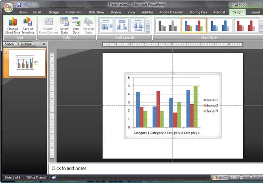Switch to Chart Tools Layout tab

255,12
